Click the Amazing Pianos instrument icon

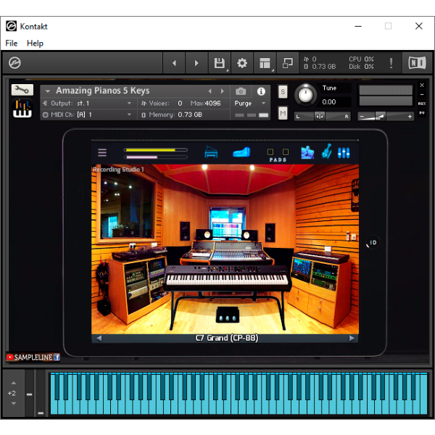(22, 109)
